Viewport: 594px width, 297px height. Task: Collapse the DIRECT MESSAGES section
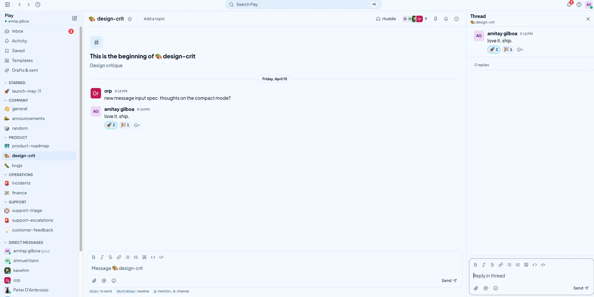pyautogui.click(x=23, y=243)
